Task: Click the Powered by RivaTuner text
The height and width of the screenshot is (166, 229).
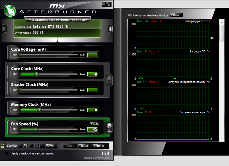Action: pos(96,158)
